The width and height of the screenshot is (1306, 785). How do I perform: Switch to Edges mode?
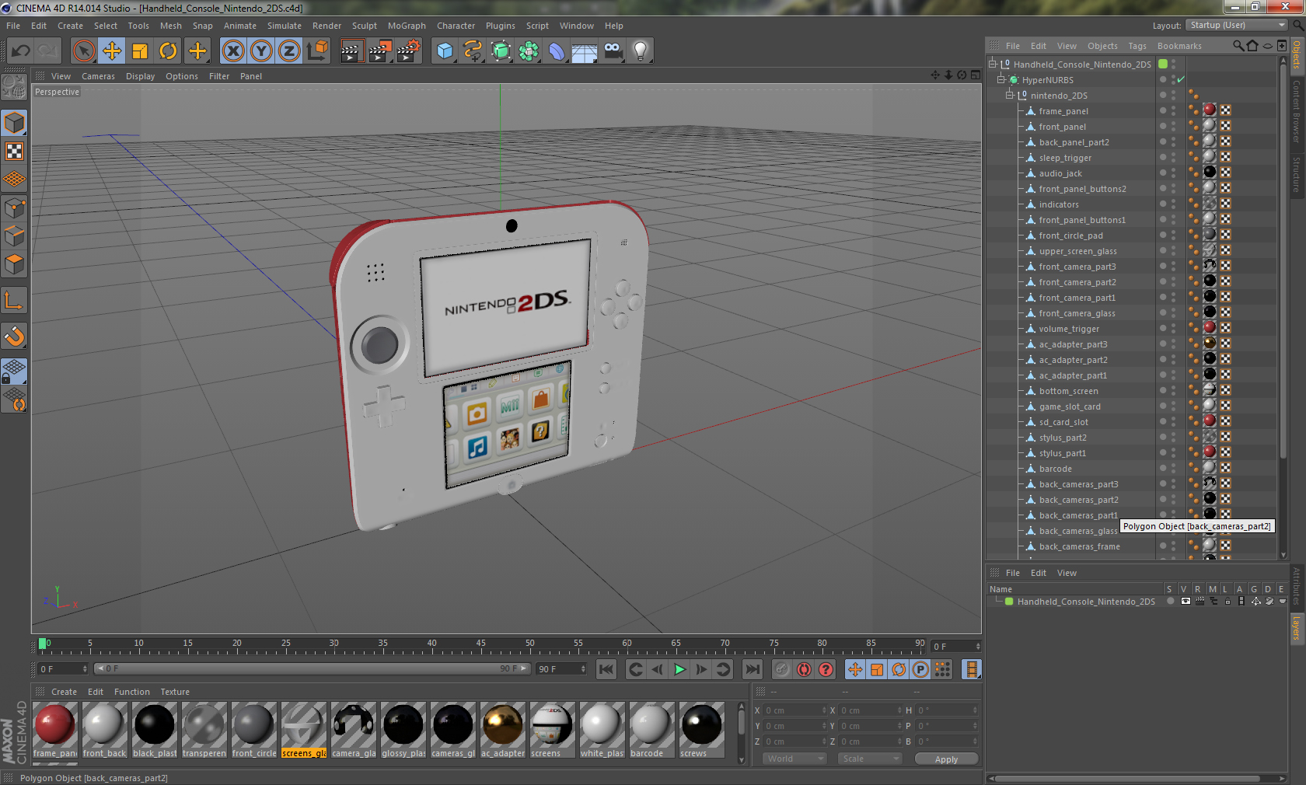tap(14, 235)
